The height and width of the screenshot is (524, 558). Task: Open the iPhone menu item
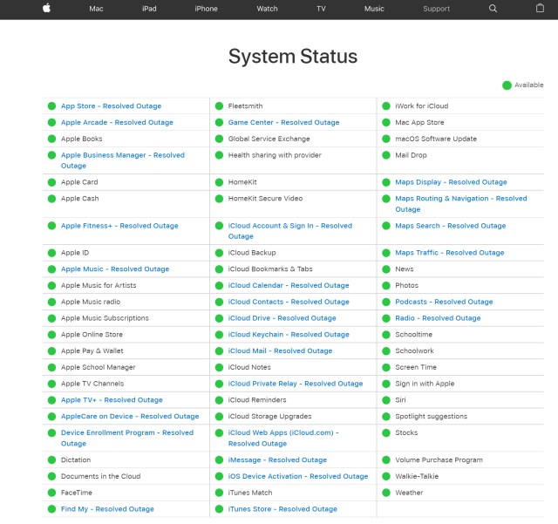(206, 9)
